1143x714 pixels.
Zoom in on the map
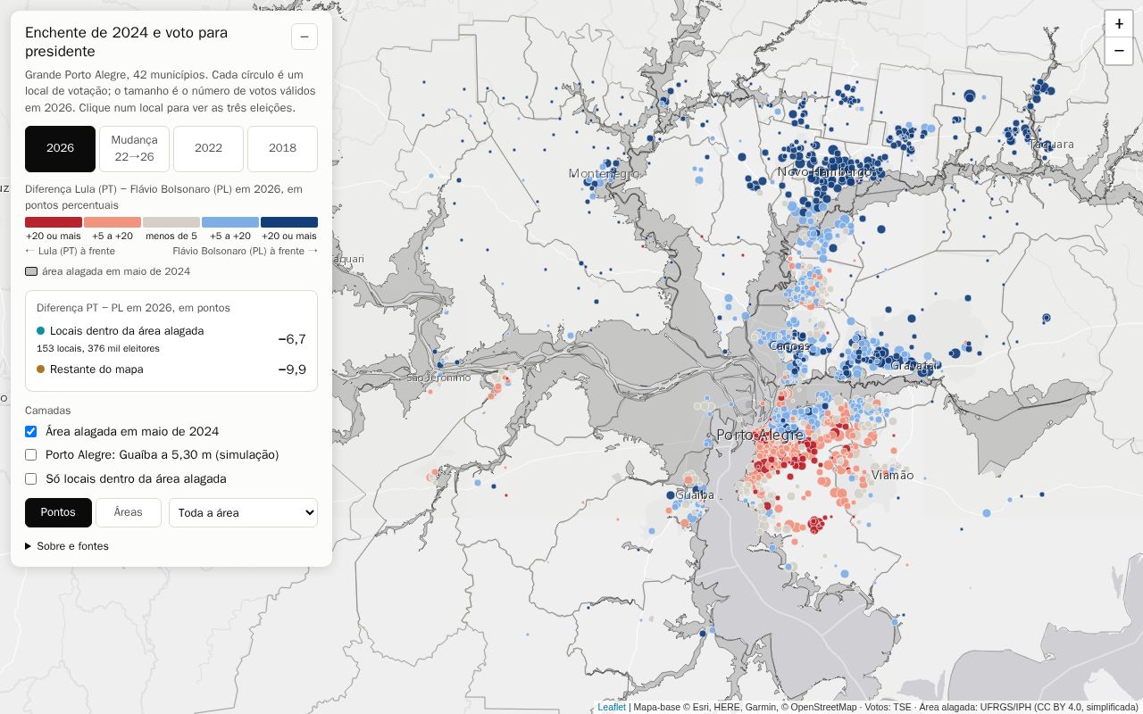[x=1119, y=24]
